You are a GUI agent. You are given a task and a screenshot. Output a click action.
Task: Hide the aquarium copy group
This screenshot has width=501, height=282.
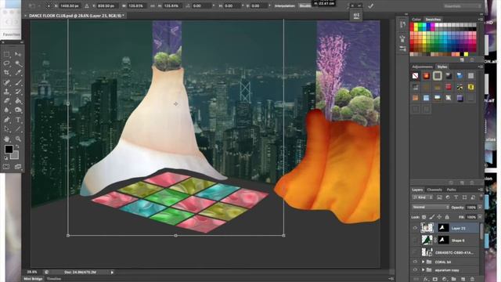[x=415, y=270]
